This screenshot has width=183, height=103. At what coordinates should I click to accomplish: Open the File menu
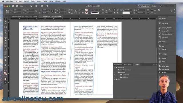click(x=16, y=1)
